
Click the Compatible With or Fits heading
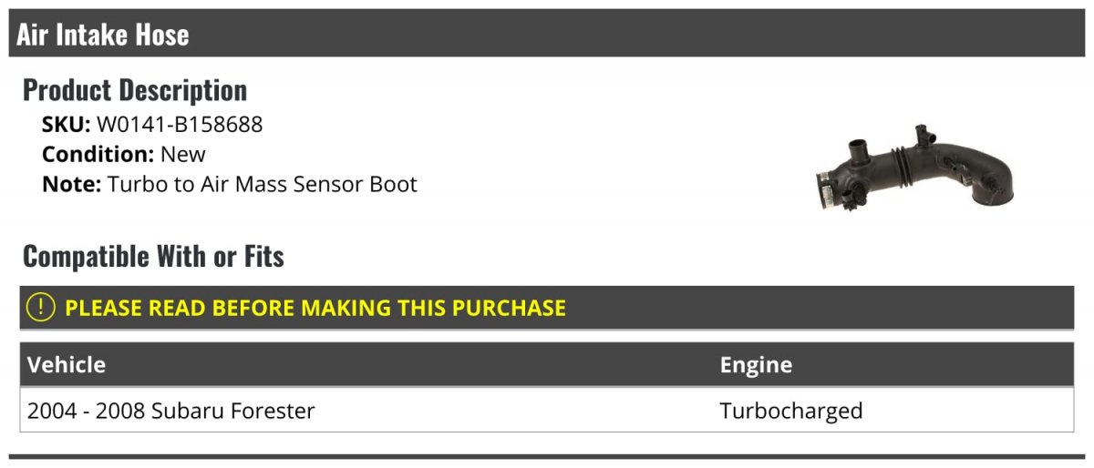(x=153, y=257)
